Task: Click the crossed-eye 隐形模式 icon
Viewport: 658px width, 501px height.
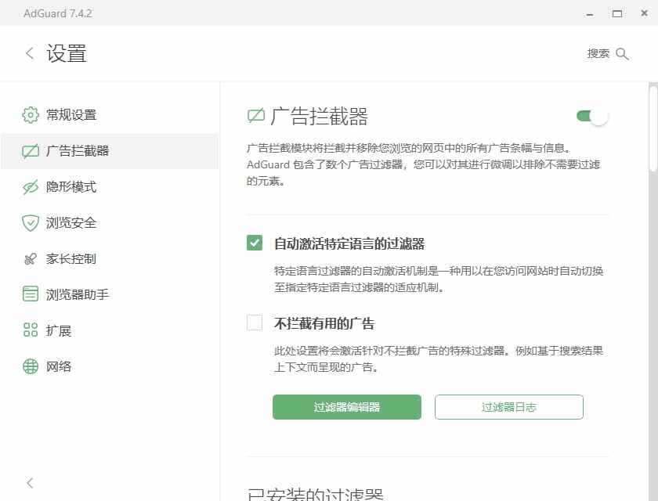Action: [x=31, y=187]
